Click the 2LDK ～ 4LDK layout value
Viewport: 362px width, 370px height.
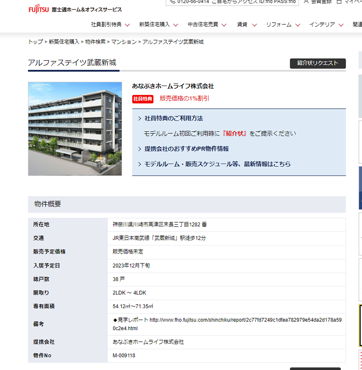pos(129,293)
